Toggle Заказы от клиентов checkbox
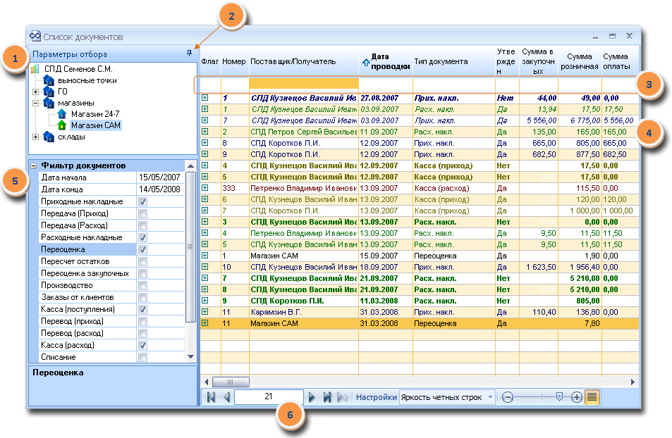 click(x=142, y=297)
